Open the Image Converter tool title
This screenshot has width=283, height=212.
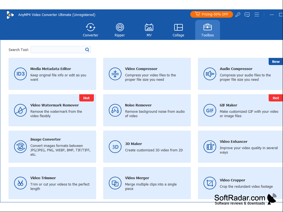[46, 139]
